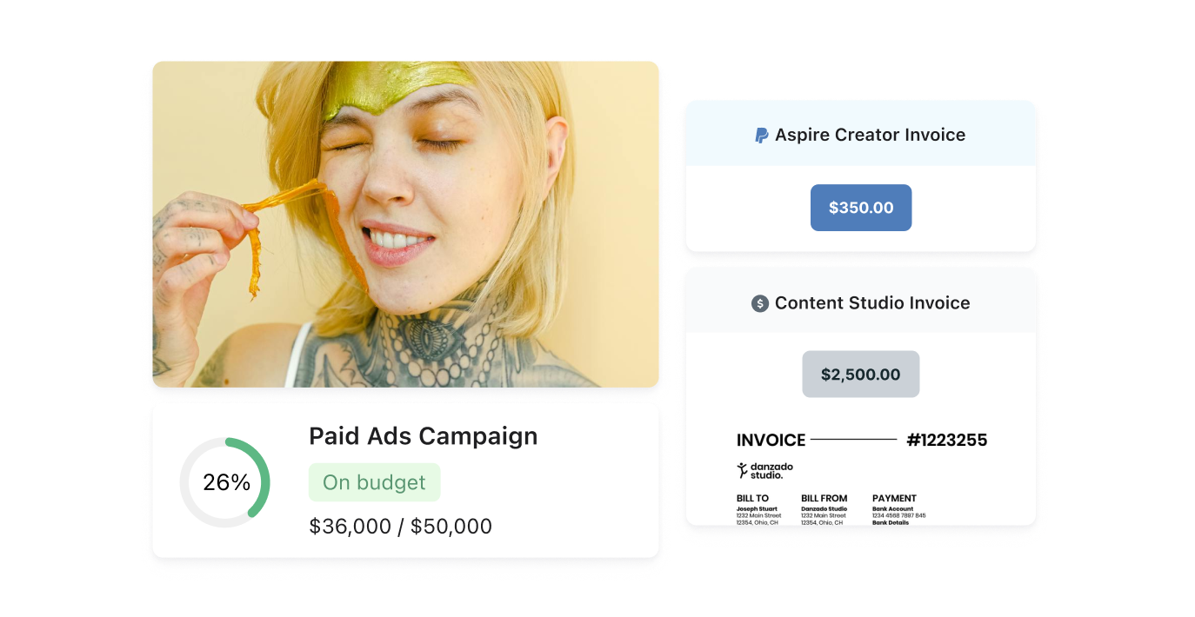Viewport: 1195px width, 617px height.
Task: Click the 26% label inside the ring
Action: click(226, 483)
